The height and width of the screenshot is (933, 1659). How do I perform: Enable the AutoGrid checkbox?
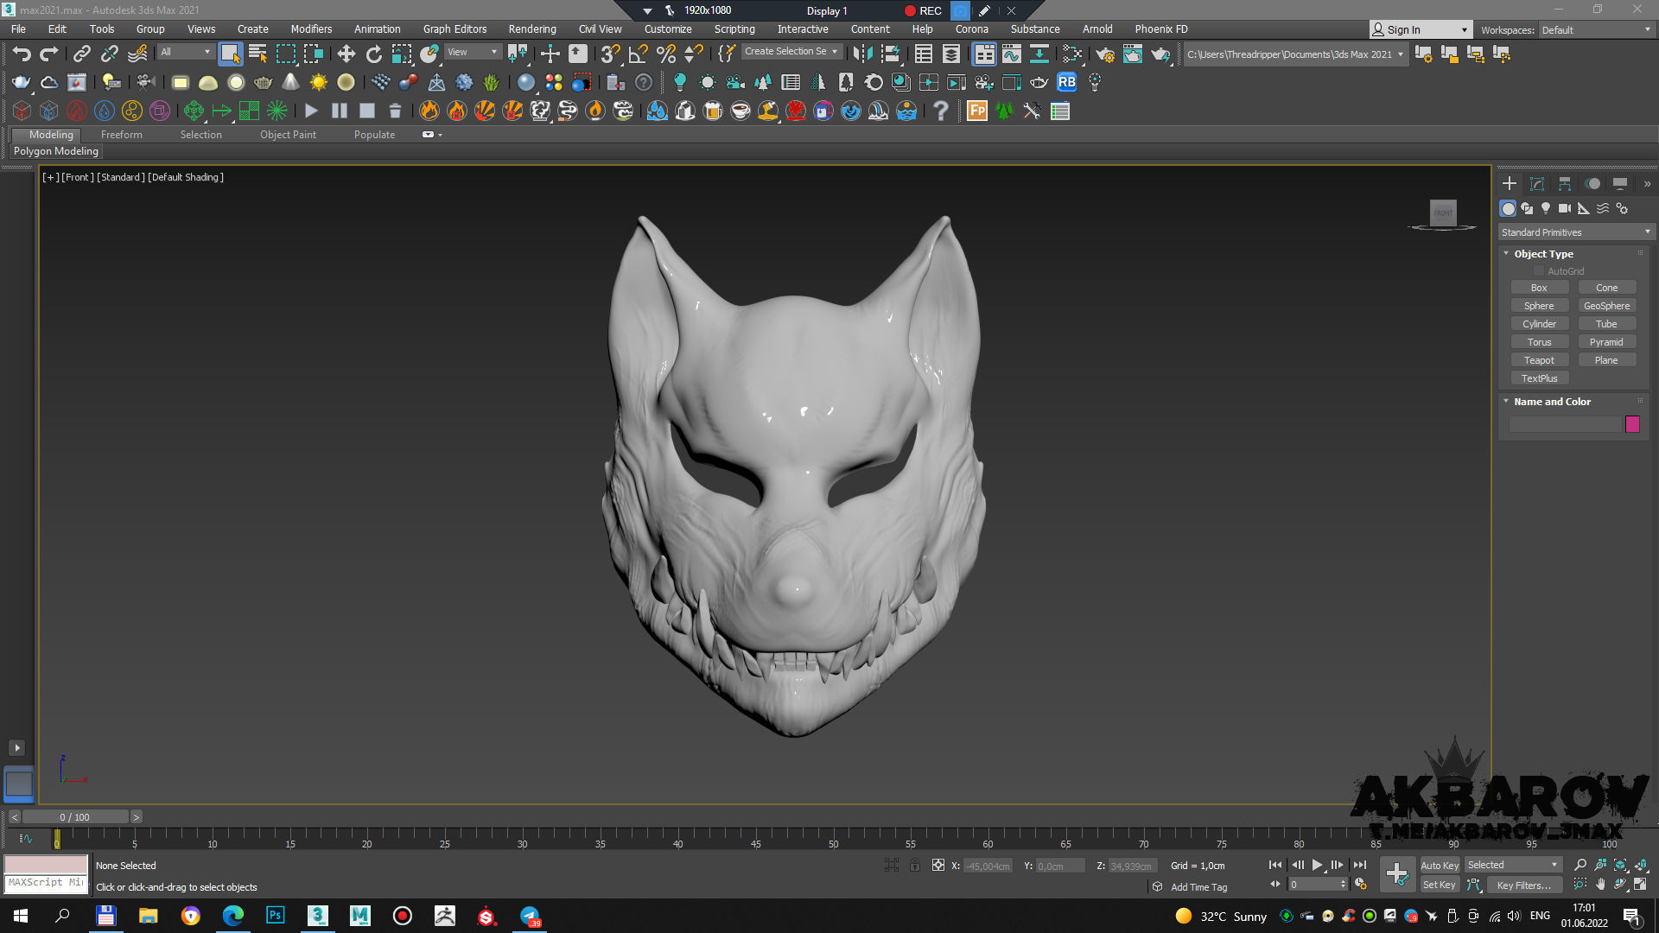(x=1539, y=271)
